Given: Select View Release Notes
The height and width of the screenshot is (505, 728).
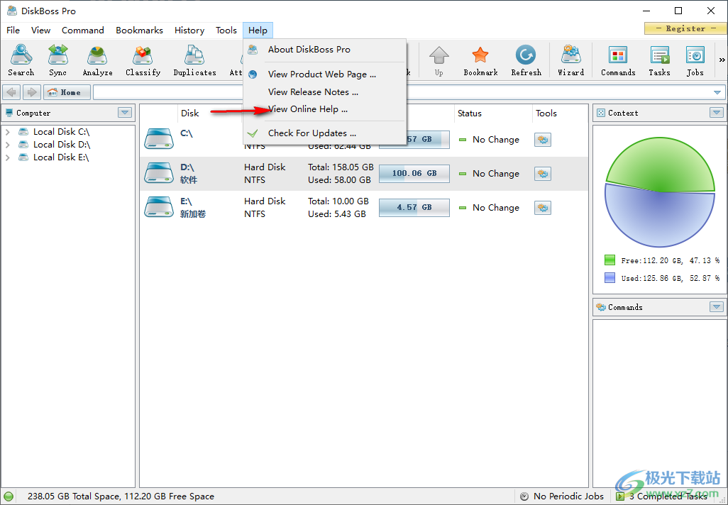Looking at the screenshot, I should click(x=324, y=92).
